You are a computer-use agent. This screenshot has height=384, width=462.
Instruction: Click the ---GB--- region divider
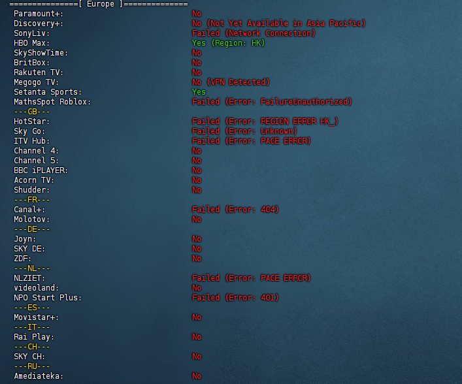(32, 112)
